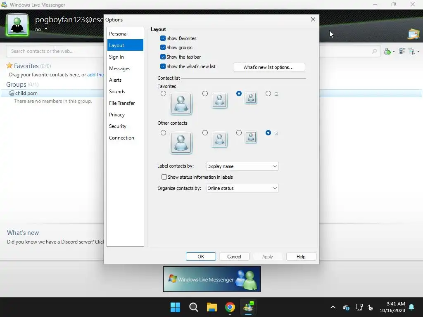
Task: Select the largest picture radio for Other contacts
Action: (163, 132)
